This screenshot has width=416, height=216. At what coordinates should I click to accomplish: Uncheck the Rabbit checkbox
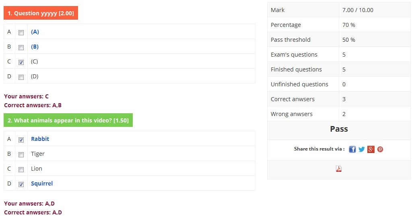21,140
